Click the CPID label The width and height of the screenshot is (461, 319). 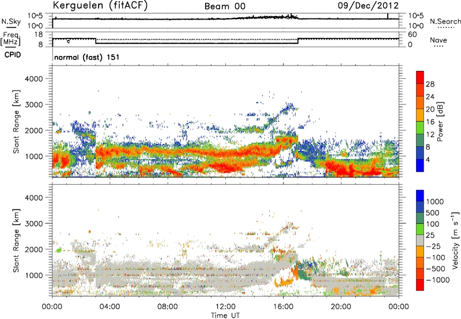13,55
